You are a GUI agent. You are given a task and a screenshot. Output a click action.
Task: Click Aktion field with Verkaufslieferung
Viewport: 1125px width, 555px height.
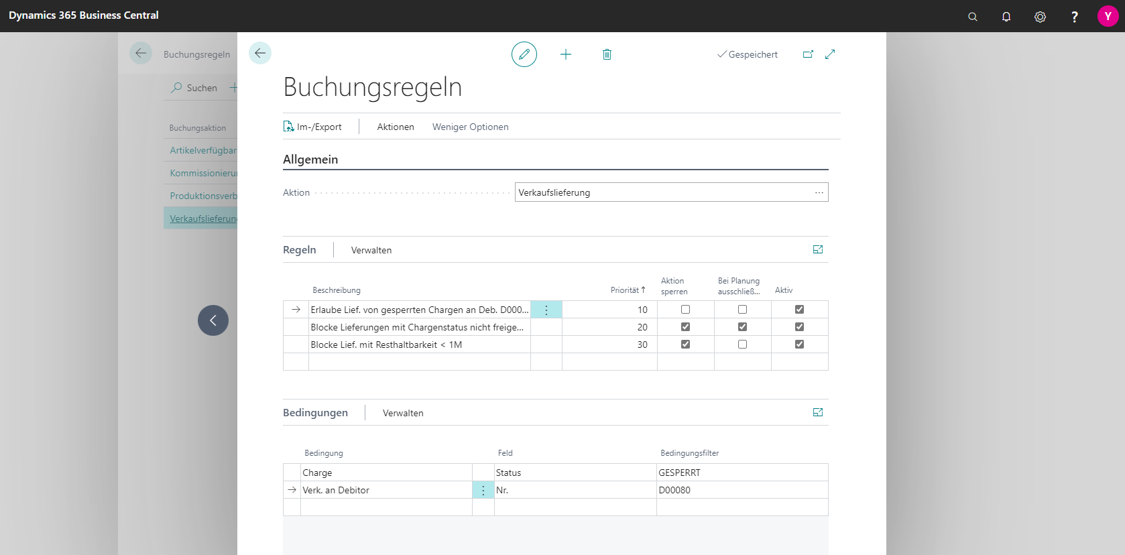671,192
